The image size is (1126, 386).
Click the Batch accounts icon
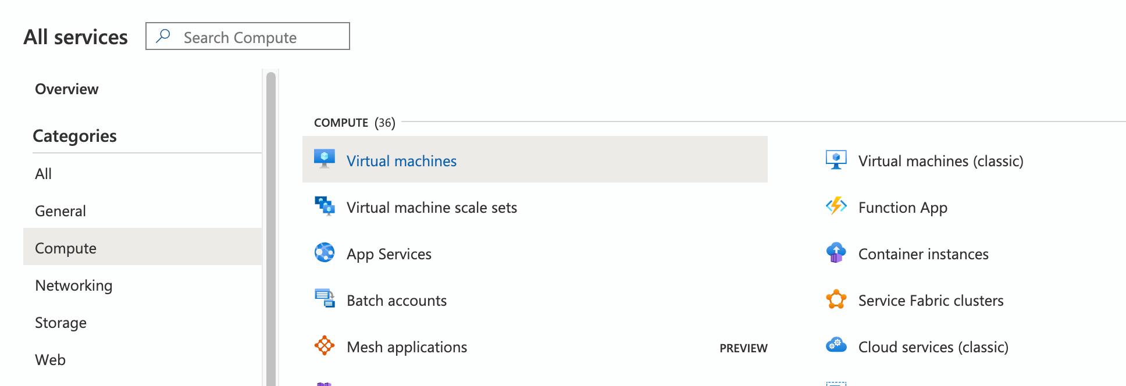(324, 299)
